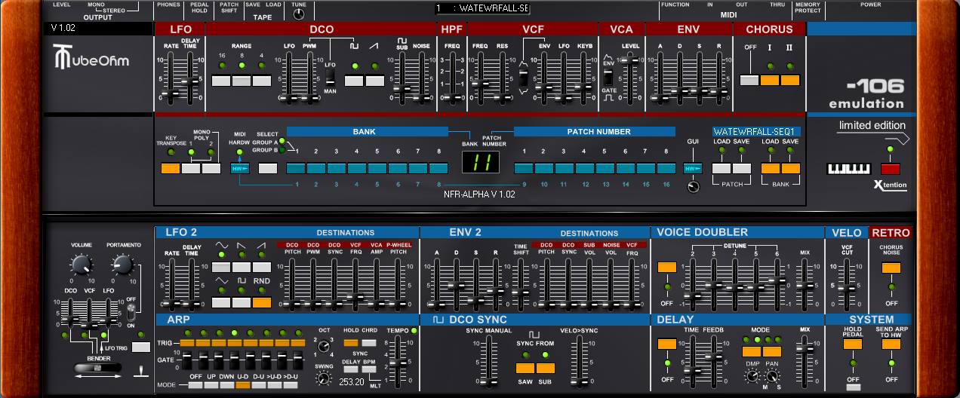The image size is (960, 398).
Task: Select the LFO 2 square waveform button
Action: 242,302
